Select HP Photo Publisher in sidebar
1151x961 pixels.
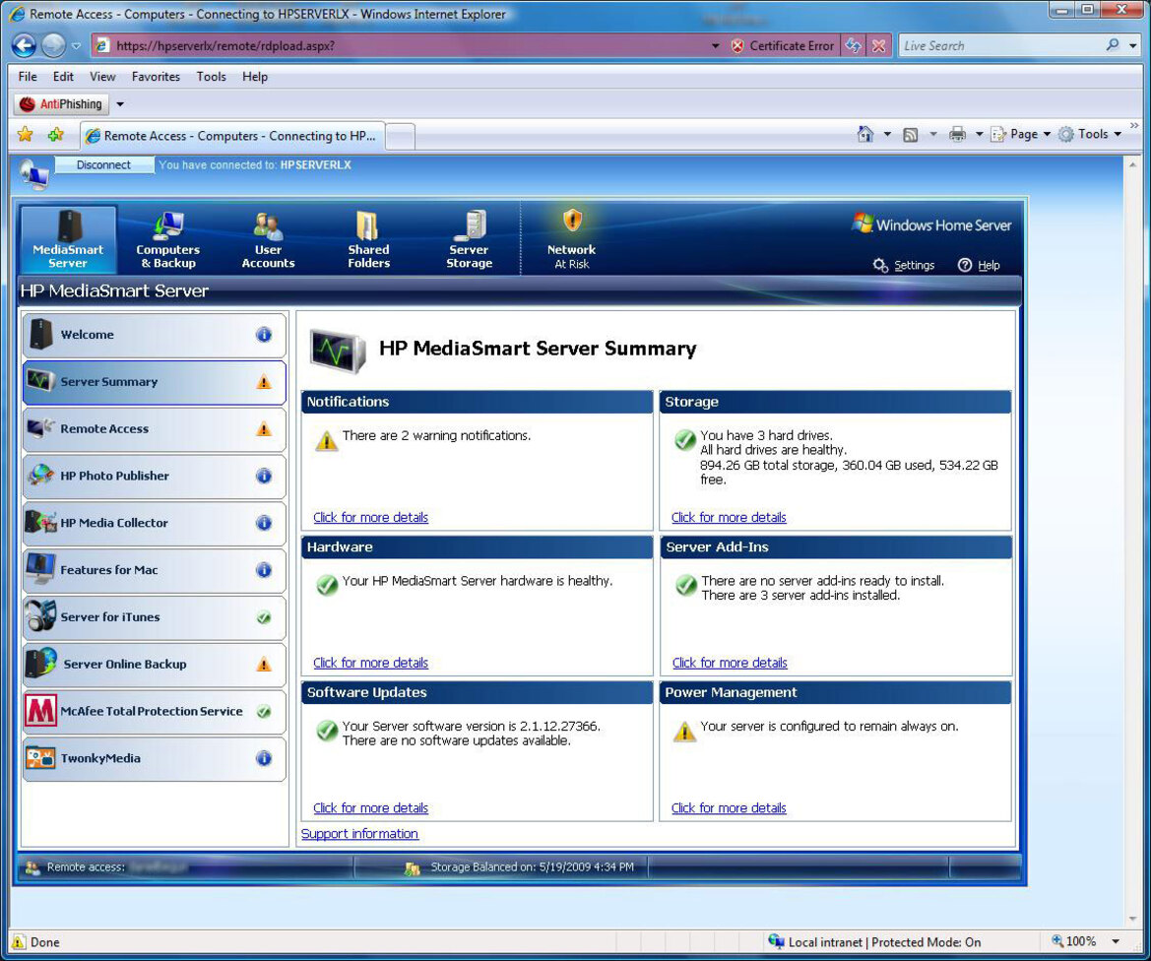point(155,476)
